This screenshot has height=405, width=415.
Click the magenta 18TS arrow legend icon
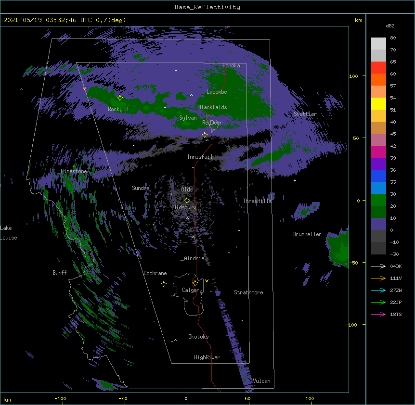(378, 314)
